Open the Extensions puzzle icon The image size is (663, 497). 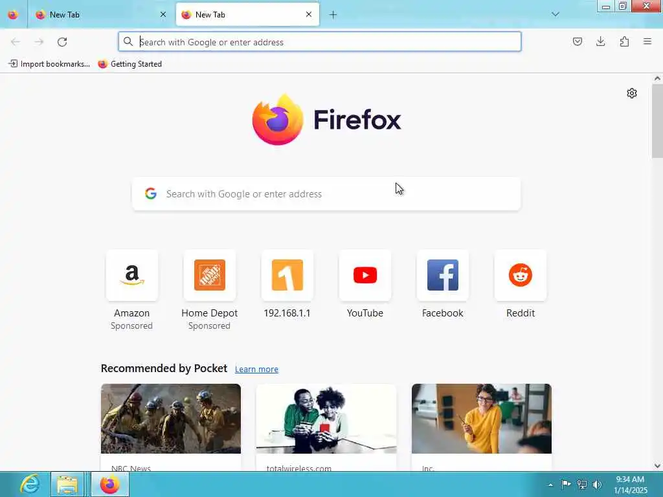click(x=624, y=41)
